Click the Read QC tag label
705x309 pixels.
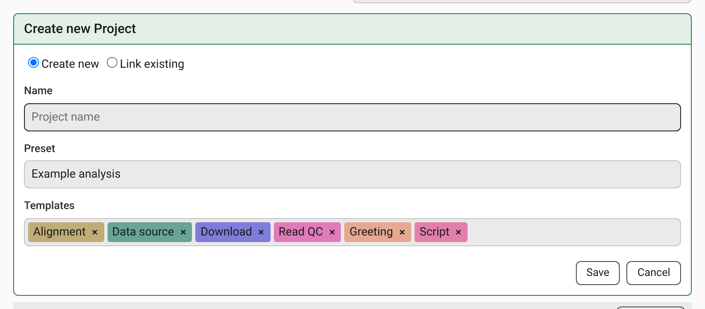click(x=301, y=232)
